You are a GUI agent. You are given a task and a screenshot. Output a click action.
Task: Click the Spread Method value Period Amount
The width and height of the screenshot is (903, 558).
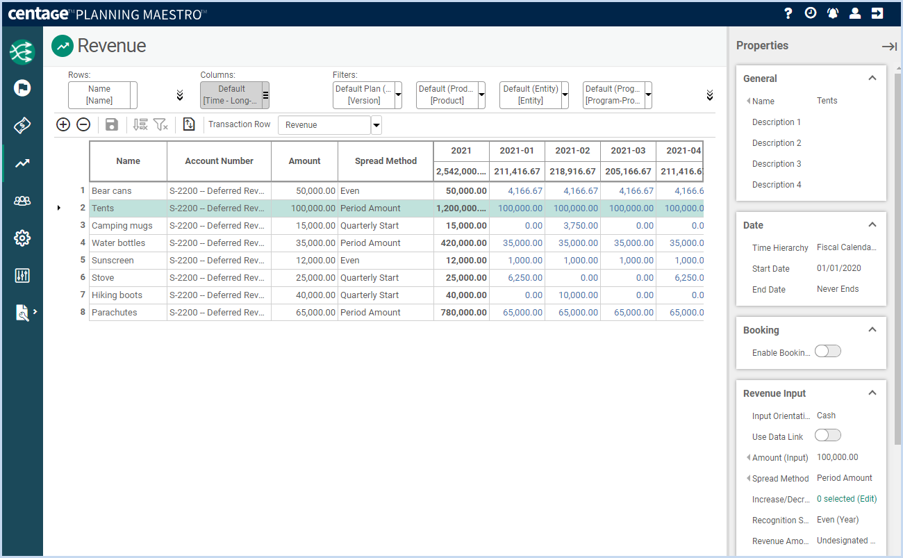click(845, 478)
